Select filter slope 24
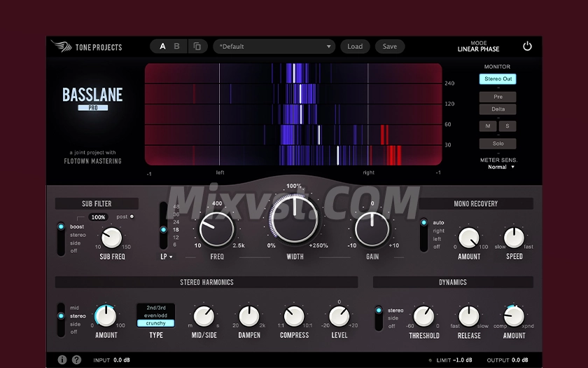588x368 pixels. [x=176, y=222]
